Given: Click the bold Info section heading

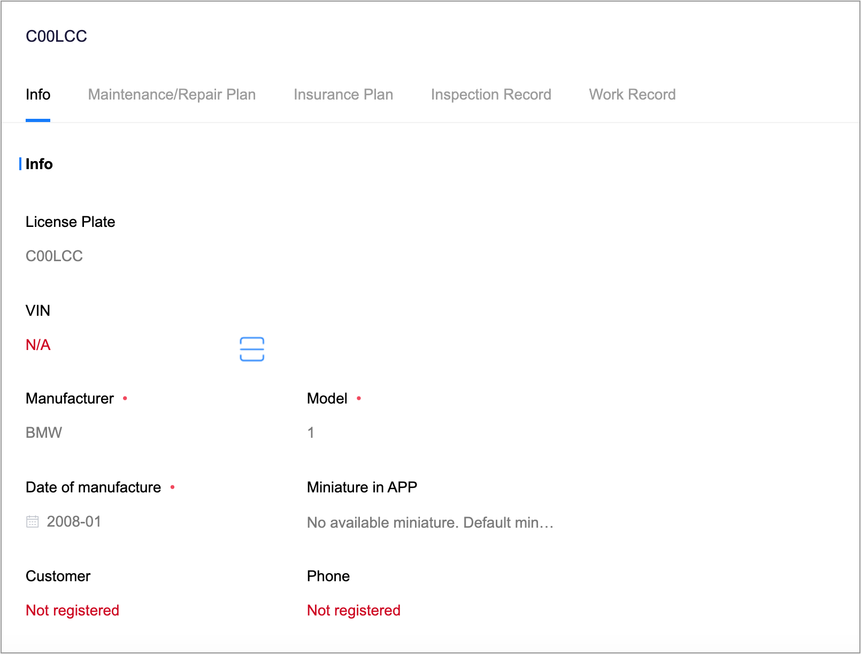Looking at the screenshot, I should tap(39, 164).
